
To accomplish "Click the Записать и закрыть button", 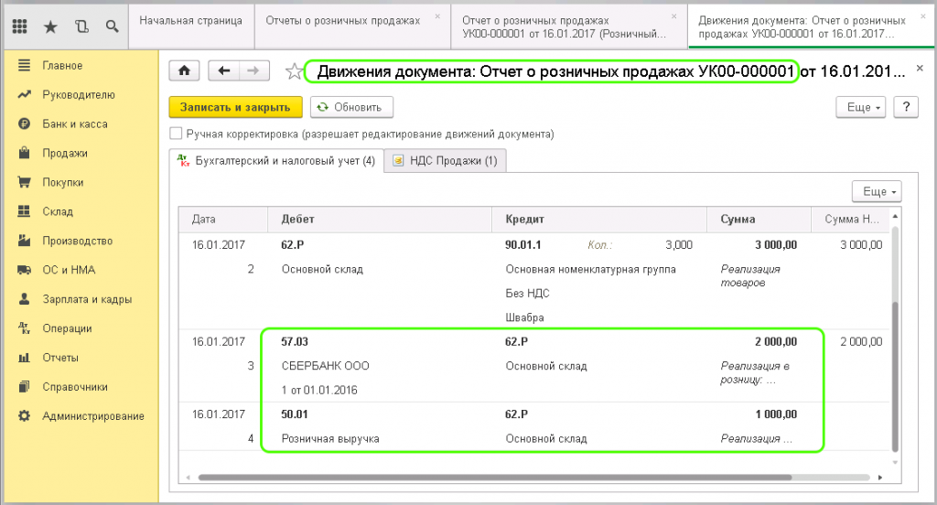I will [x=235, y=107].
